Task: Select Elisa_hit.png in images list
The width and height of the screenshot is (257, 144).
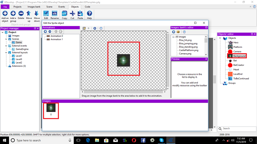Action: click(185, 40)
